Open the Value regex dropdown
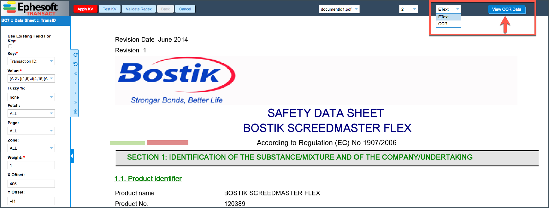This screenshot has height=208, width=549. pos(31,78)
